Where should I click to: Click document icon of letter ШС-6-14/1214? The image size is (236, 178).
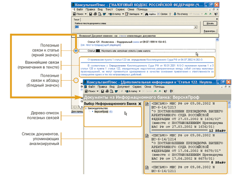click(x=147, y=136)
